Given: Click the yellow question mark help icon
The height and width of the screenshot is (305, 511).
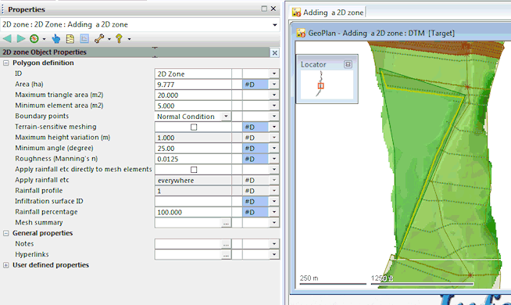Looking at the screenshot, I should coord(119,39).
